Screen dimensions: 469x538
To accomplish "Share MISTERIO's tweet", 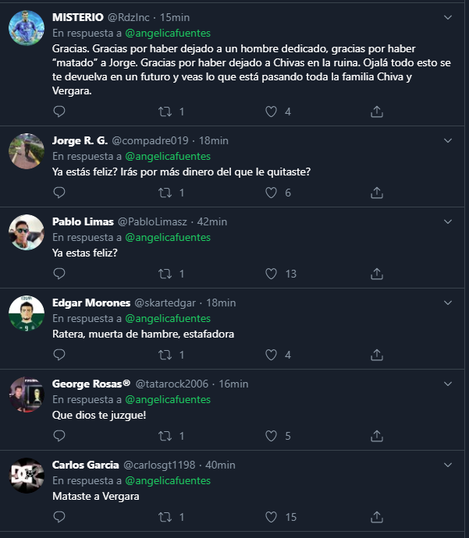I will (x=377, y=111).
